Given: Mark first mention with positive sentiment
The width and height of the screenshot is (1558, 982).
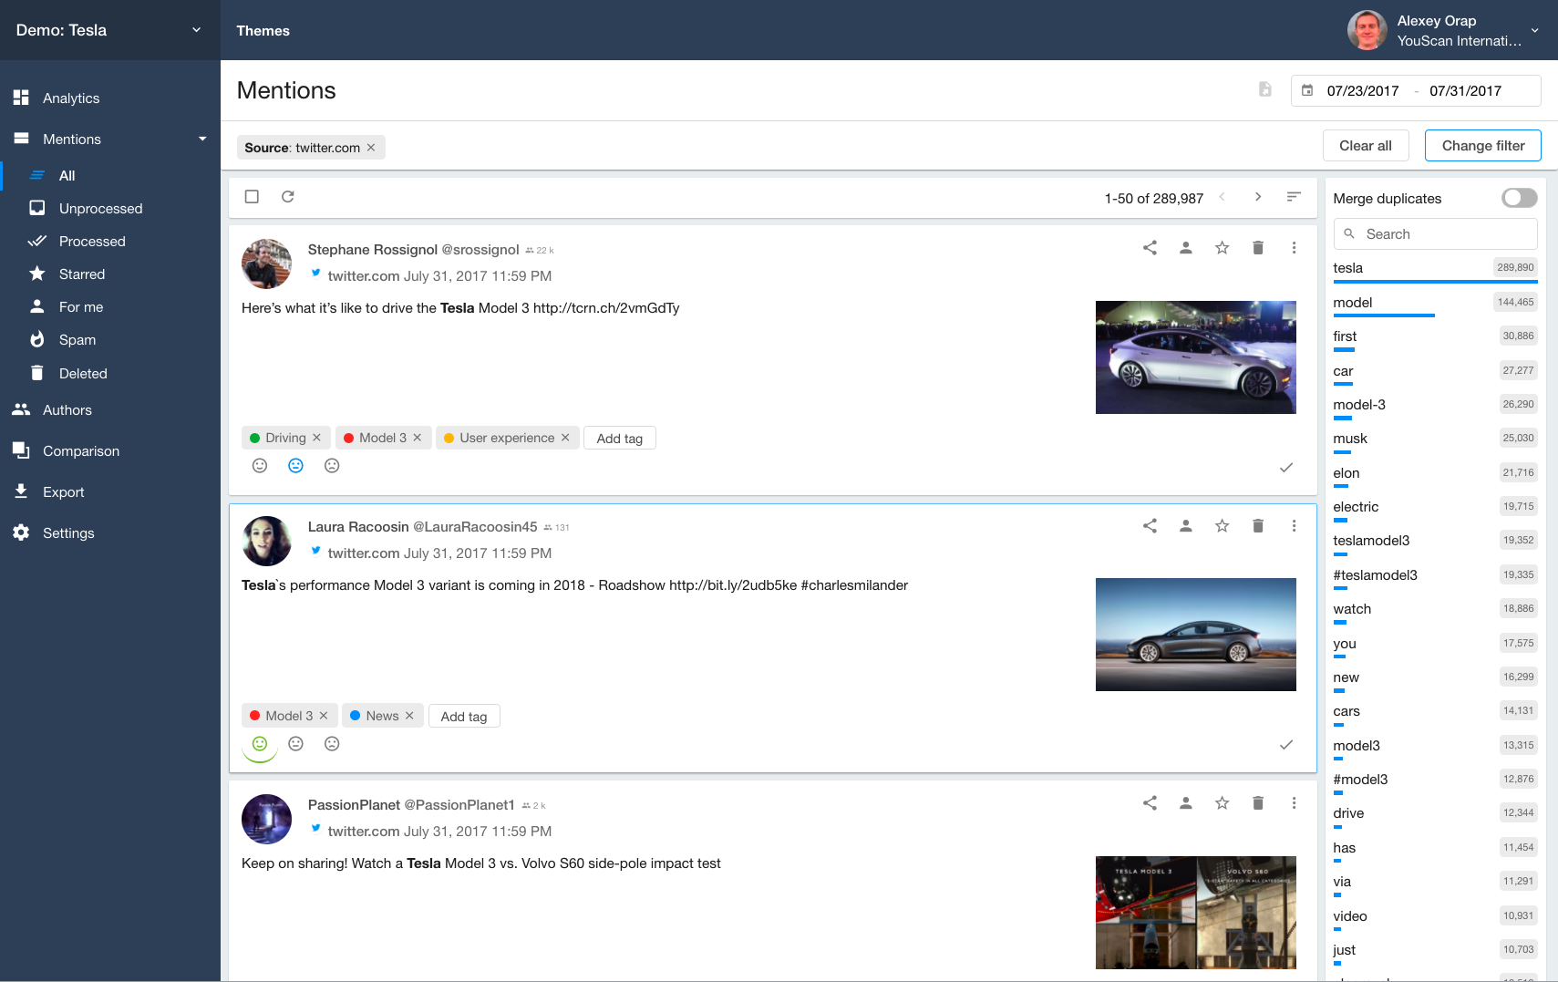Looking at the screenshot, I should click(x=260, y=465).
